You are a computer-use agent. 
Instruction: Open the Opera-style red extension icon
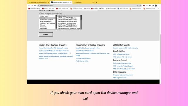(144, 6)
